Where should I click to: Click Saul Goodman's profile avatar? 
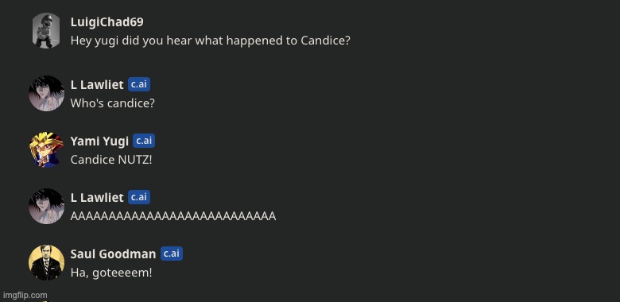point(46,262)
